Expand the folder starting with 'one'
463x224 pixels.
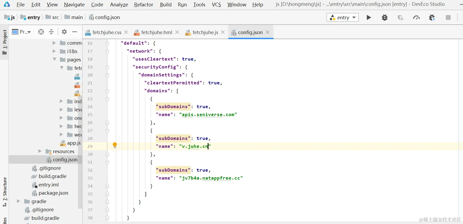click(61, 118)
